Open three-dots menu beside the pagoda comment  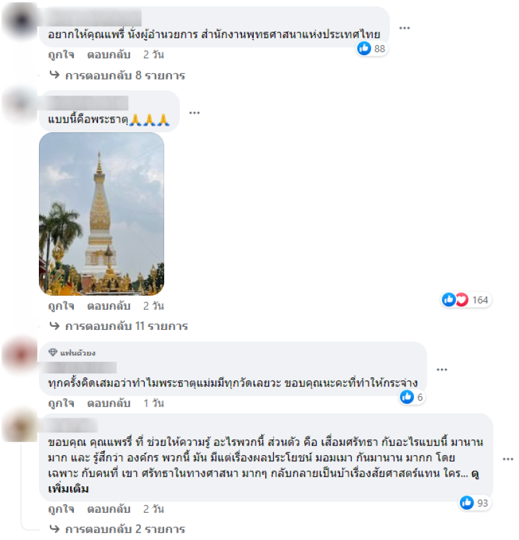195,113
